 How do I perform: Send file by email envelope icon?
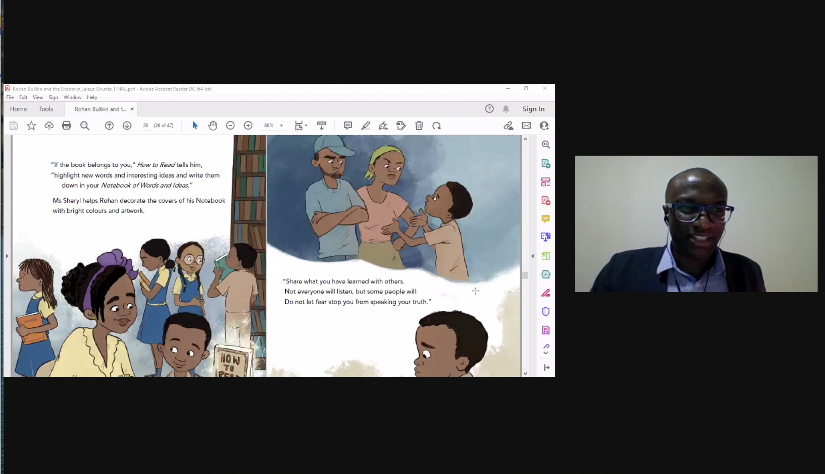(526, 125)
